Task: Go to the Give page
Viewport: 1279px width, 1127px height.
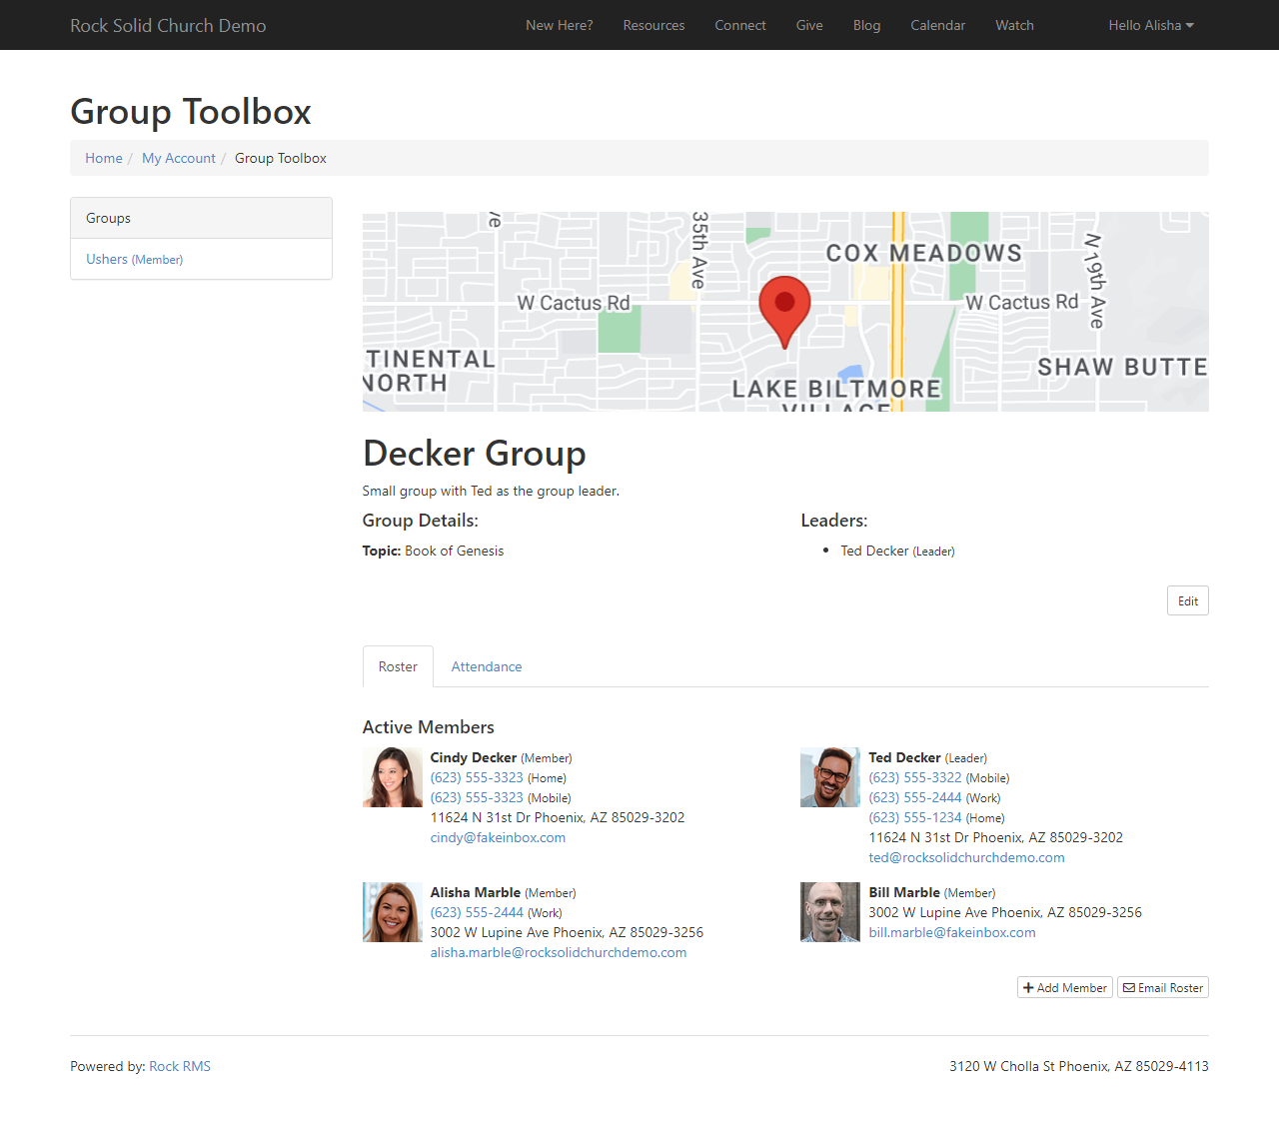Action: tap(809, 25)
